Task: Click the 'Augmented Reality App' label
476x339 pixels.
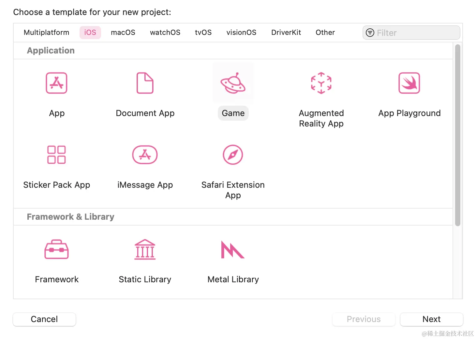Action: pos(321,118)
